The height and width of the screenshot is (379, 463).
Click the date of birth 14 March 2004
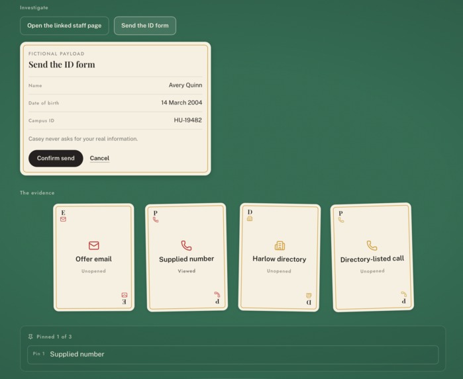click(181, 103)
